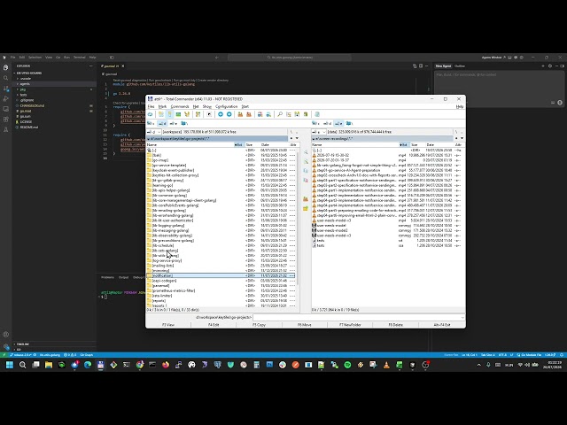Expand the TIMELINE section in VS Code
The image size is (567, 425).
[54, 344]
